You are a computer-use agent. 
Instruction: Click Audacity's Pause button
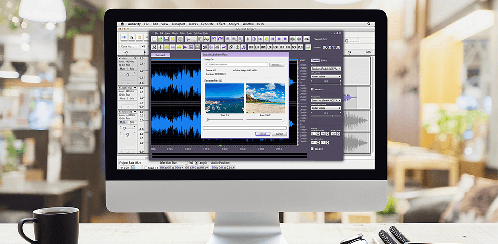[x=124, y=37]
